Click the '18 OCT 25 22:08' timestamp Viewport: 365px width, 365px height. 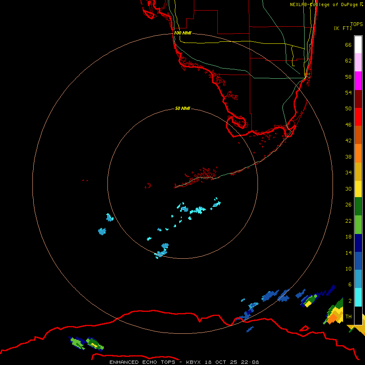pyautogui.click(x=232, y=362)
